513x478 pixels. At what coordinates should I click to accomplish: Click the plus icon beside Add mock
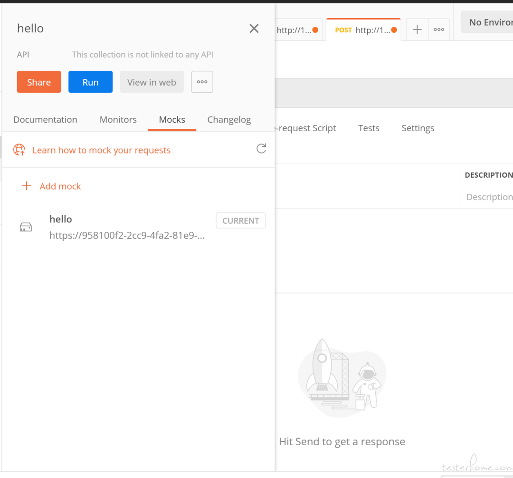tap(27, 186)
